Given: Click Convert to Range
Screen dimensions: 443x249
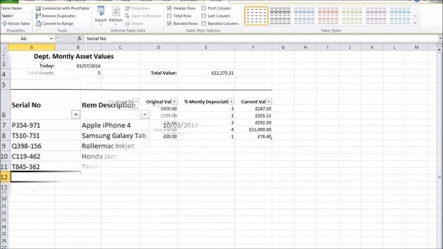Looking at the screenshot, I should coord(55,24).
